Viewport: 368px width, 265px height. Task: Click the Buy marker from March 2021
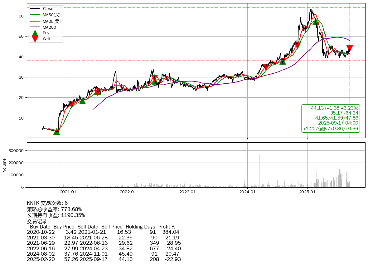(82, 101)
